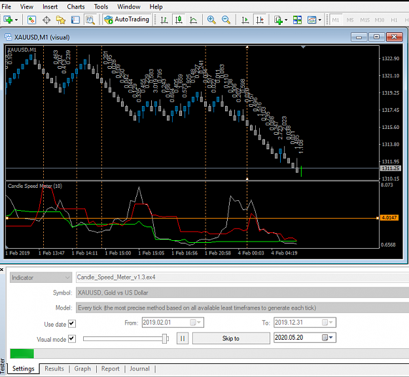Click the Candle_Speed_Meter_v1.3.ex4 field
The width and height of the screenshot is (409, 377).
[243, 278]
